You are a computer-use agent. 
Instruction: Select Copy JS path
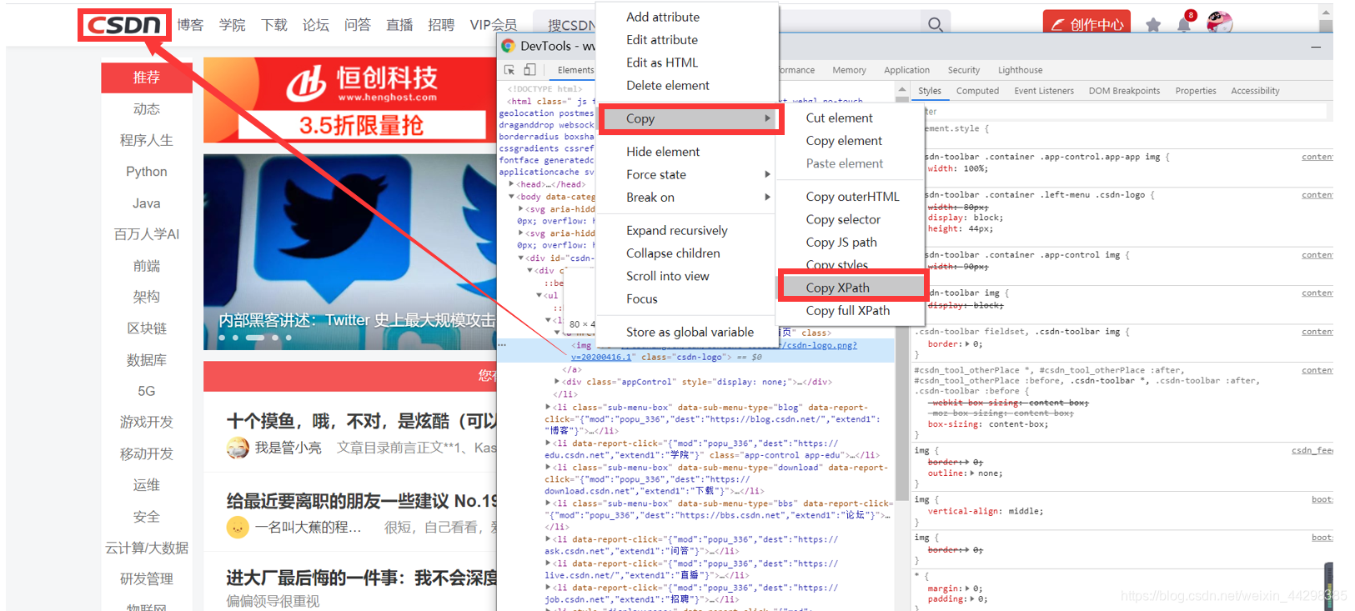pos(841,243)
